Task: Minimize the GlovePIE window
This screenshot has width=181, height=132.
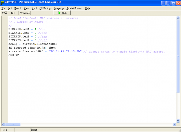Action: click(168, 3)
